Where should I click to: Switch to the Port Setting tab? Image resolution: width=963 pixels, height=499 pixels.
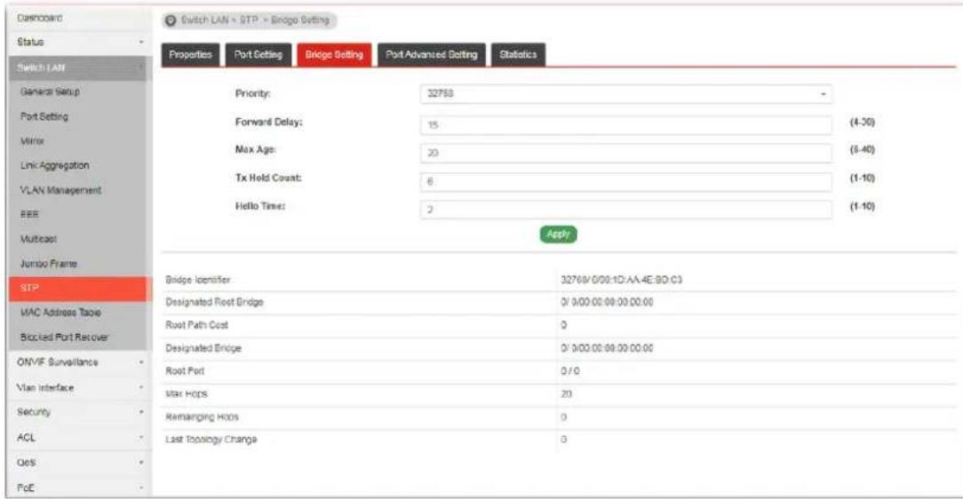(x=258, y=55)
